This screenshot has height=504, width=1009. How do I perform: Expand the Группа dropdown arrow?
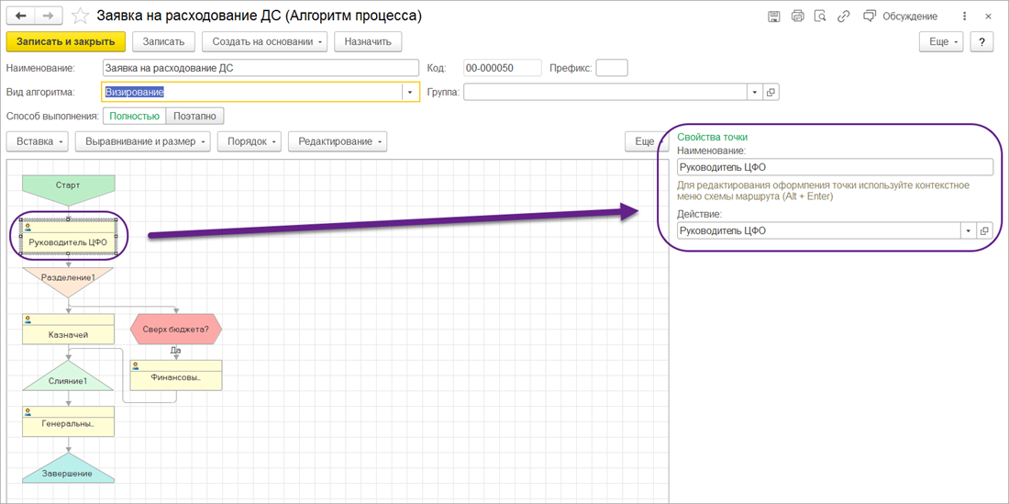tap(754, 92)
